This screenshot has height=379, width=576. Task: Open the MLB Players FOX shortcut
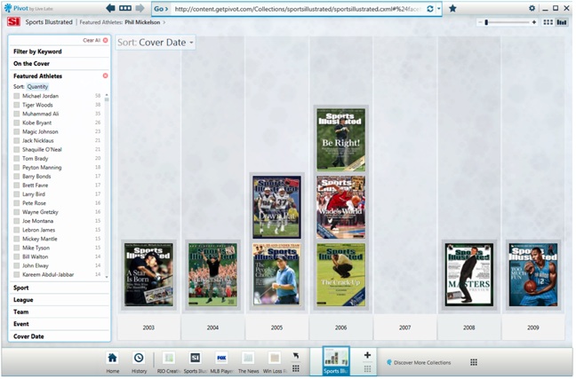[x=222, y=362]
